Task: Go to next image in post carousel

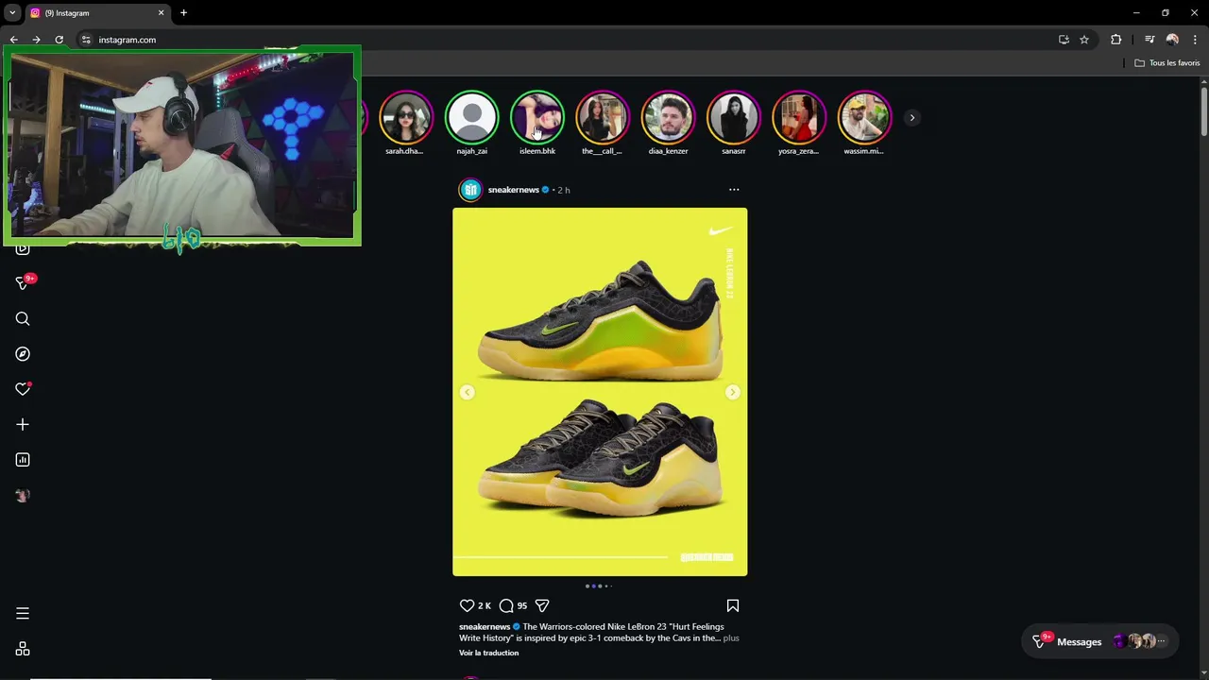Action: (x=733, y=392)
